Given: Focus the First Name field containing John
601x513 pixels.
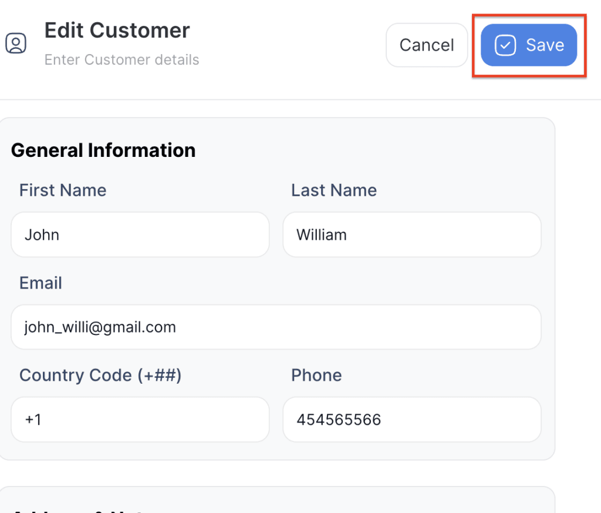Looking at the screenshot, I should pyautogui.click(x=140, y=235).
